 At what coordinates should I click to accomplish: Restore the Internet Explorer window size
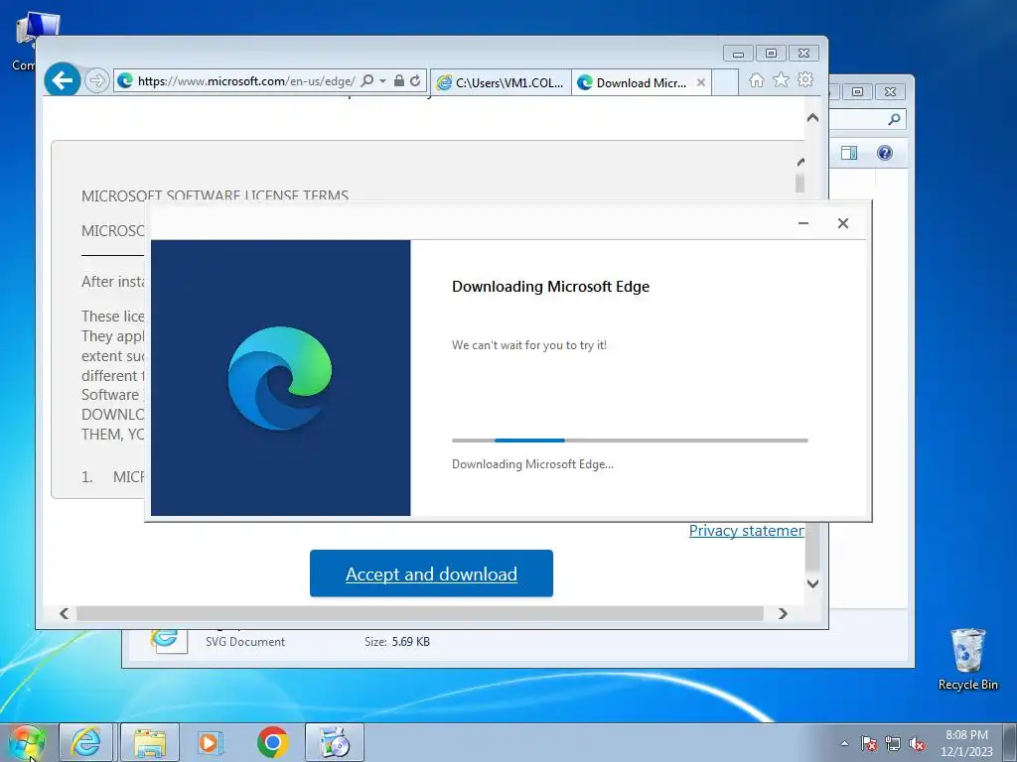771,54
